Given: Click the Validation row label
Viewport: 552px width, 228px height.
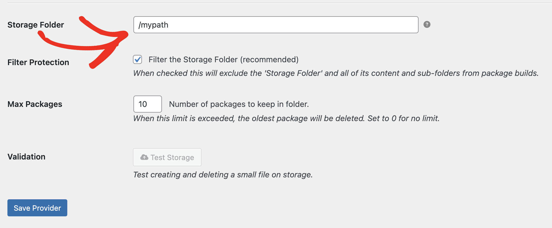Looking at the screenshot, I should pyautogui.click(x=27, y=157).
